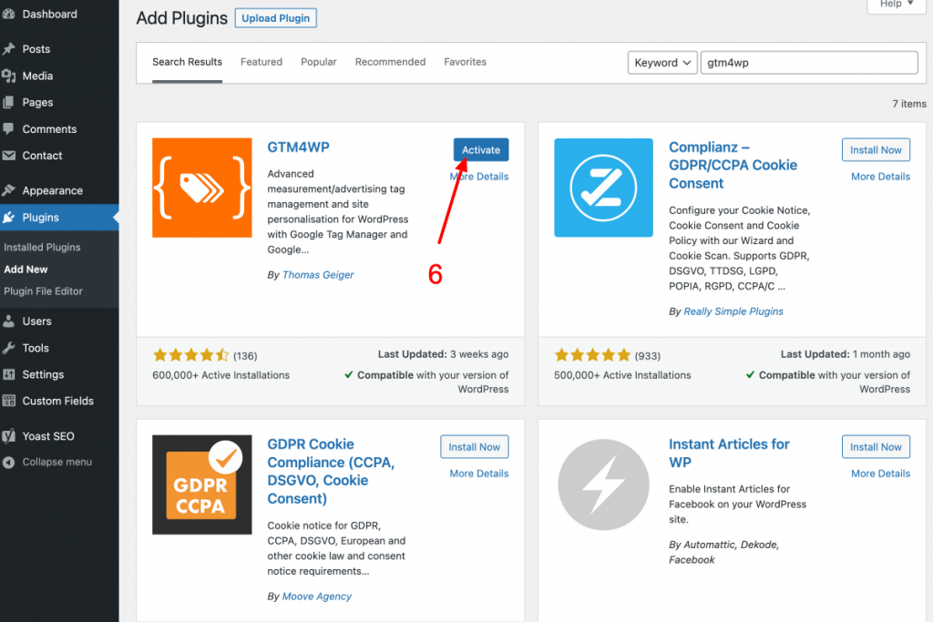The height and width of the screenshot is (622, 933).
Task: Click the Posts pushpin icon
Action: pos(8,49)
